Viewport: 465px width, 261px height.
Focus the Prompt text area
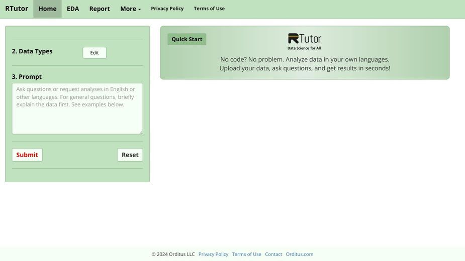pyautogui.click(x=77, y=109)
